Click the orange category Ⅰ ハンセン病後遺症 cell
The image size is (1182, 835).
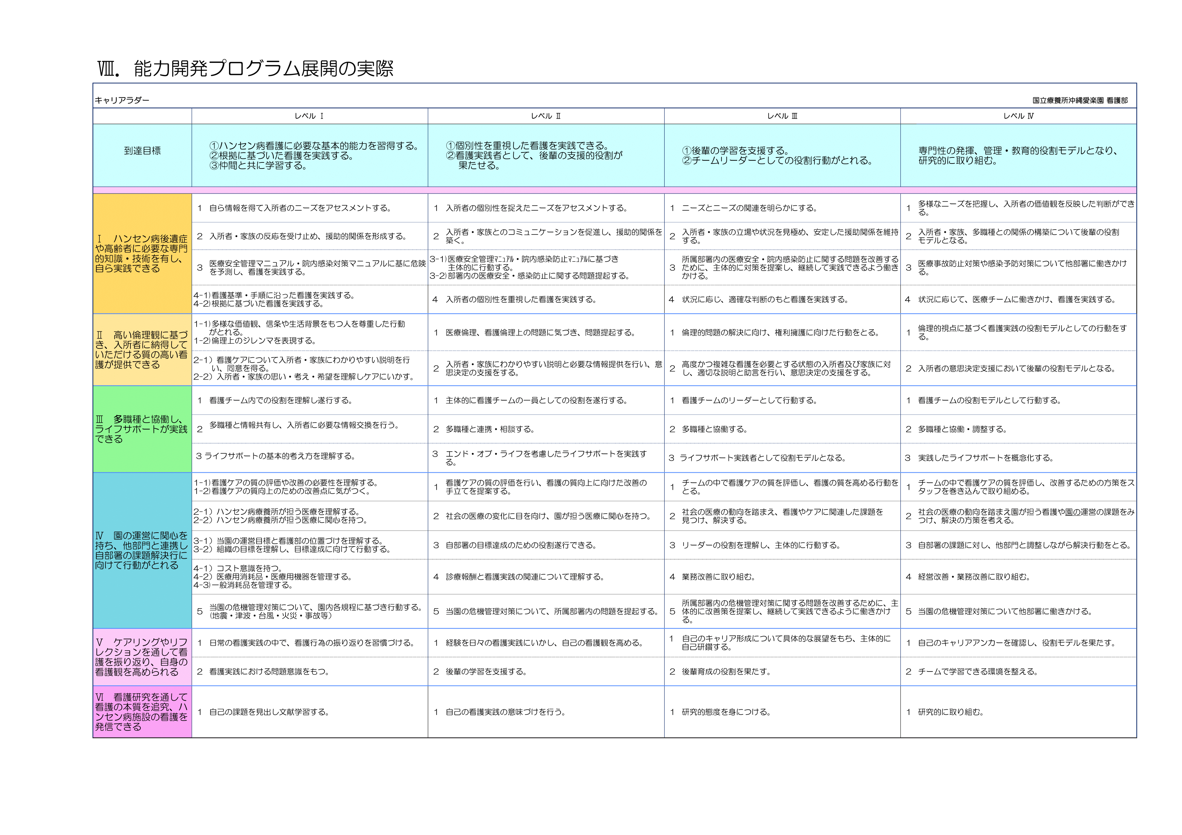tap(141, 253)
